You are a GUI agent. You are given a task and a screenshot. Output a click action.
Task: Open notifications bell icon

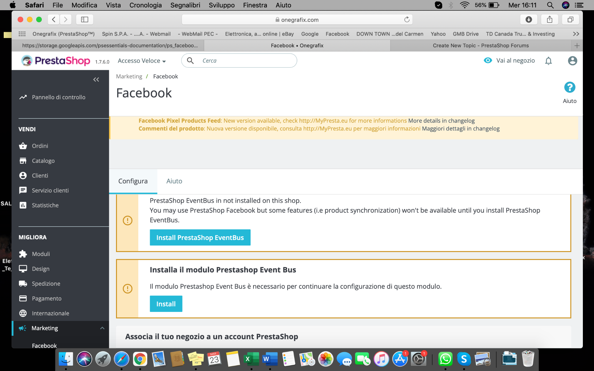pos(548,61)
